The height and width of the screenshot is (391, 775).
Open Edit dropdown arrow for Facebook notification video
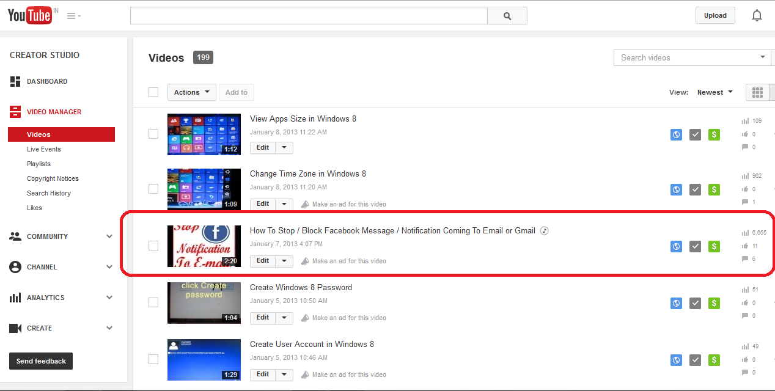pyautogui.click(x=284, y=261)
